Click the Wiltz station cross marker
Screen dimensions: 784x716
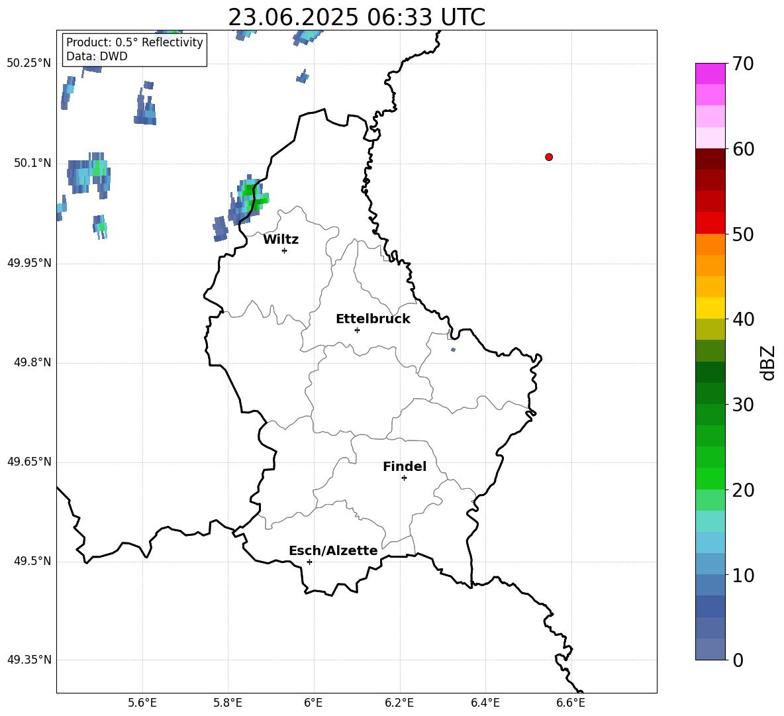coord(284,250)
